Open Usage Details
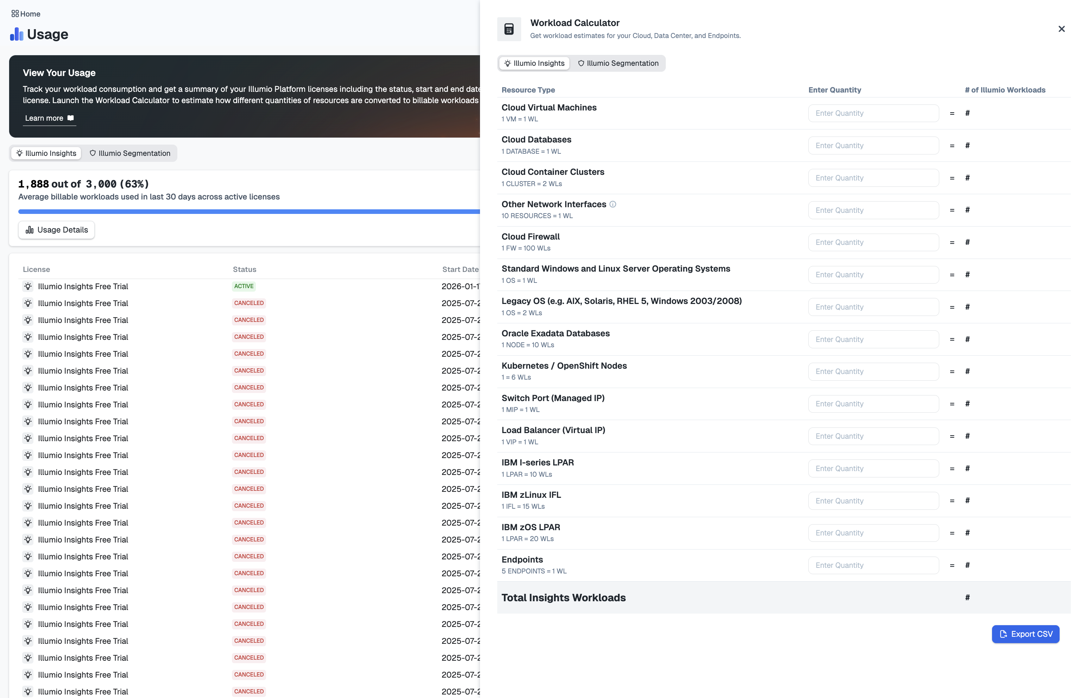The image size is (1086, 698). click(x=56, y=230)
